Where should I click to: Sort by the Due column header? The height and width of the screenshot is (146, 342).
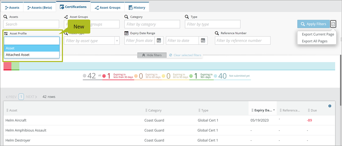click(314, 110)
